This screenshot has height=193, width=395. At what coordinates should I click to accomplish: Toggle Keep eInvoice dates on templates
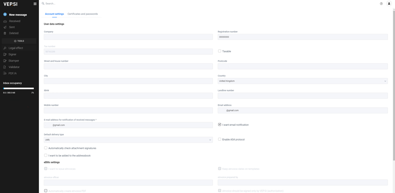pyautogui.click(x=220, y=168)
